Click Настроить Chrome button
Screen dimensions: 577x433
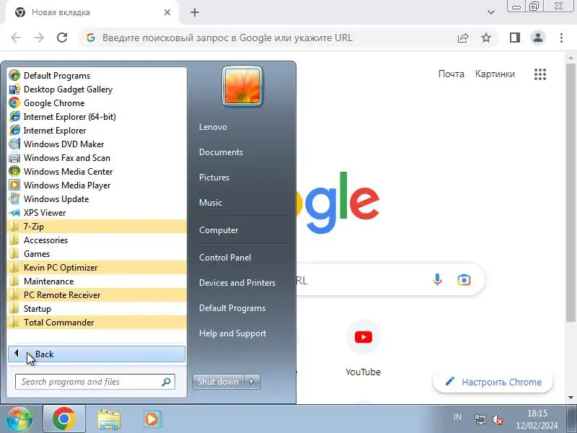493,382
